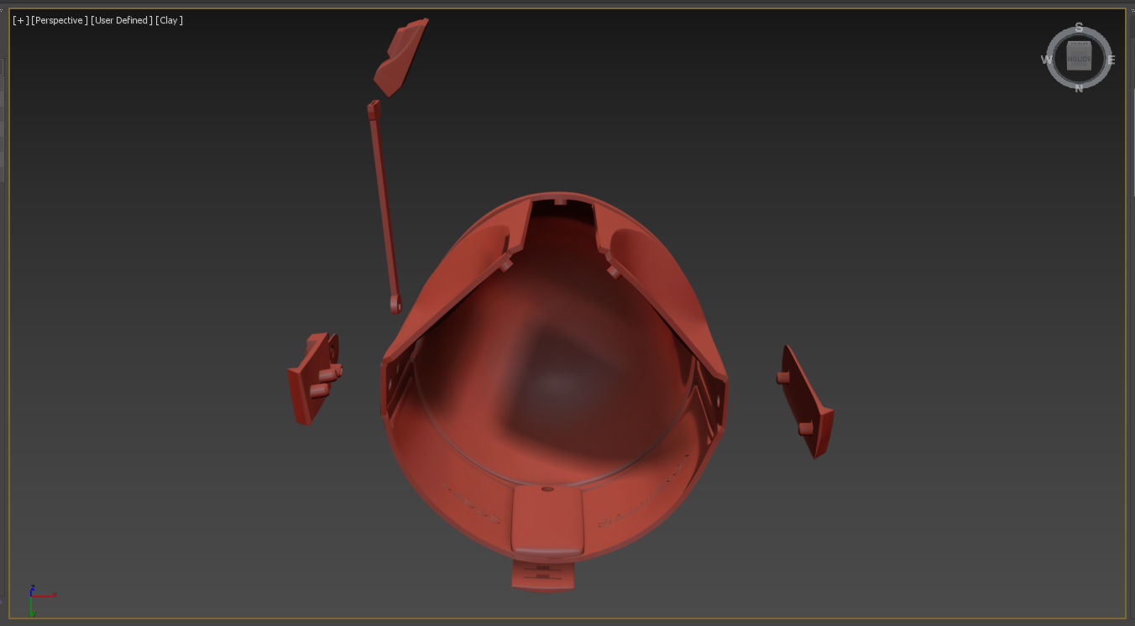This screenshot has height=626, width=1135.
Task: Open the [+] general viewport menu
Action: 20,20
